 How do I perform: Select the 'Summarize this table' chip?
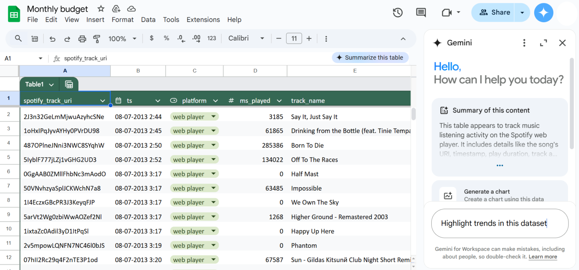pos(370,58)
